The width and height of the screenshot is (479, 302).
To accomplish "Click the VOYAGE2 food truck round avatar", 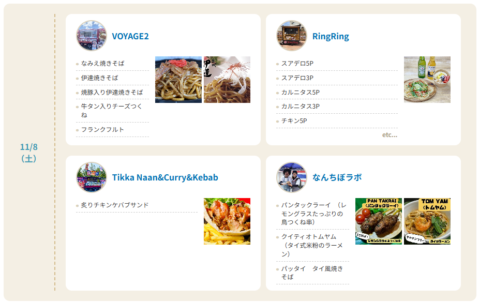I will click(92, 36).
